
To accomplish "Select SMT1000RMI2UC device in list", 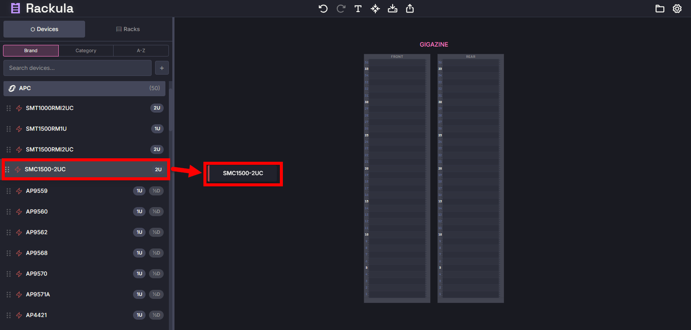I will point(50,108).
